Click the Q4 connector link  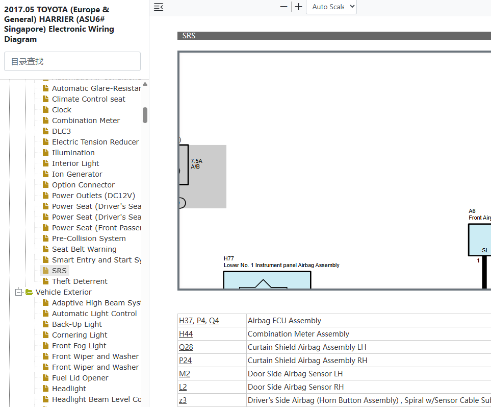[x=214, y=321]
